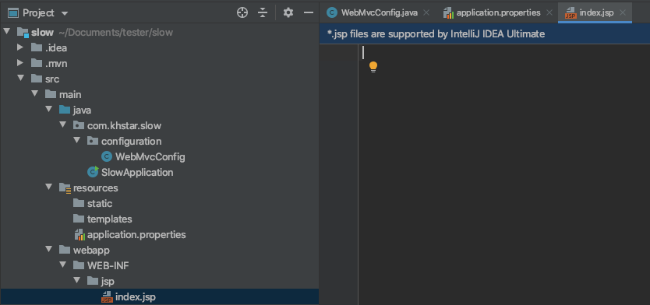This screenshot has height=305, width=650.
Task: Click the WEB-INF folder icon
Action: point(79,265)
